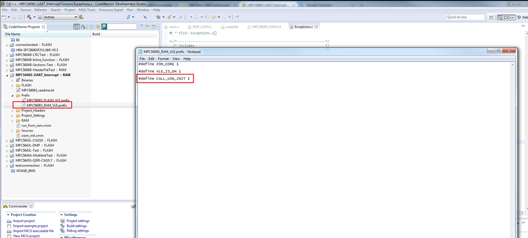528x238 pixels.
Task: Open the File menu in CodeWarrior
Action: pyautogui.click(x=5, y=10)
